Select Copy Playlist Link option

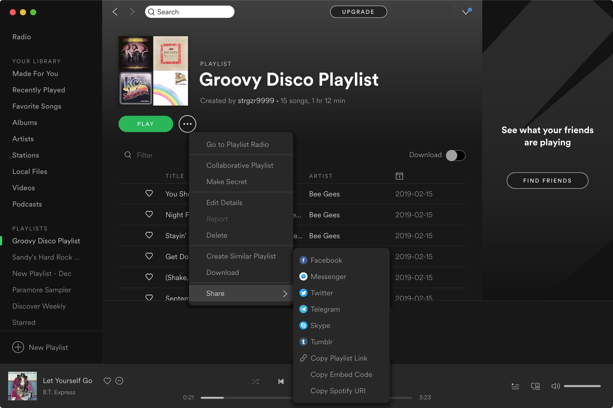(x=339, y=358)
